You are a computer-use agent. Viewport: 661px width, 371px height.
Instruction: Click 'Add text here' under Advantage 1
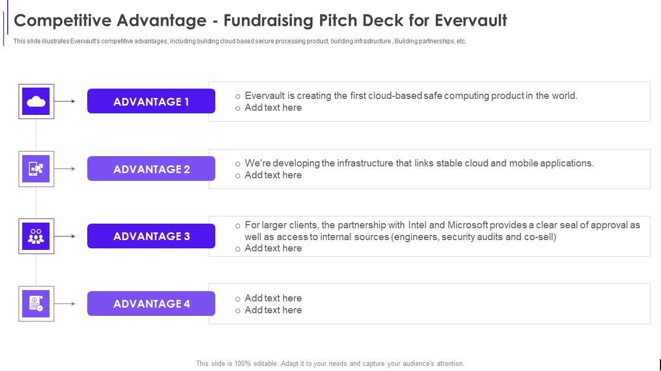pyautogui.click(x=273, y=108)
